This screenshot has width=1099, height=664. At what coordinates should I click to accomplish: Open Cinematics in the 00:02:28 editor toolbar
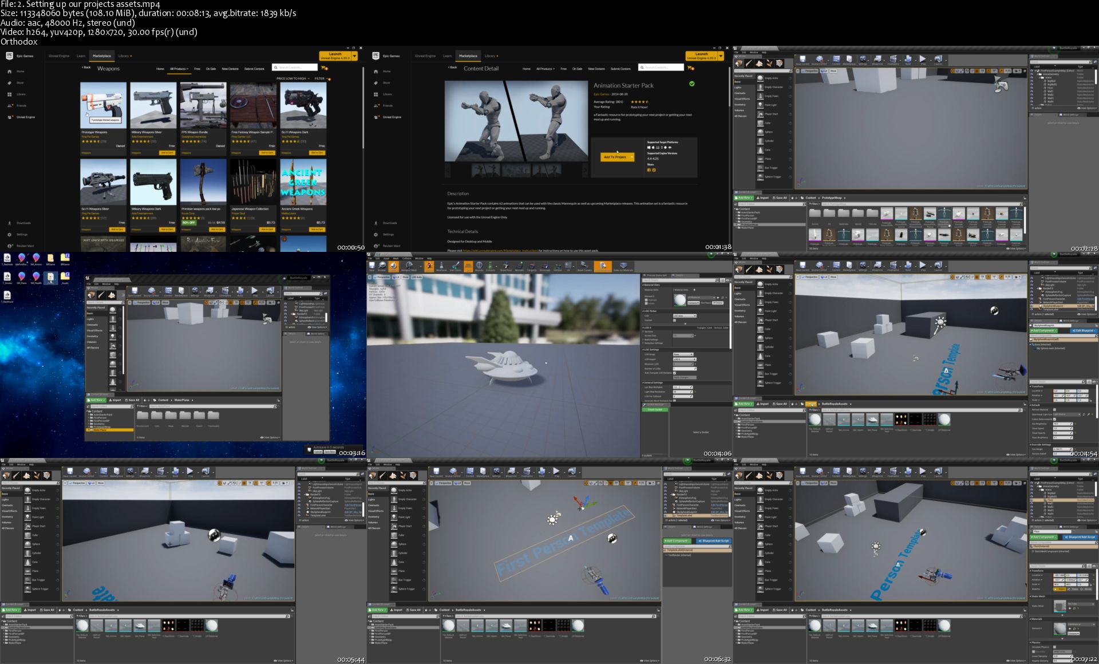pos(893,60)
